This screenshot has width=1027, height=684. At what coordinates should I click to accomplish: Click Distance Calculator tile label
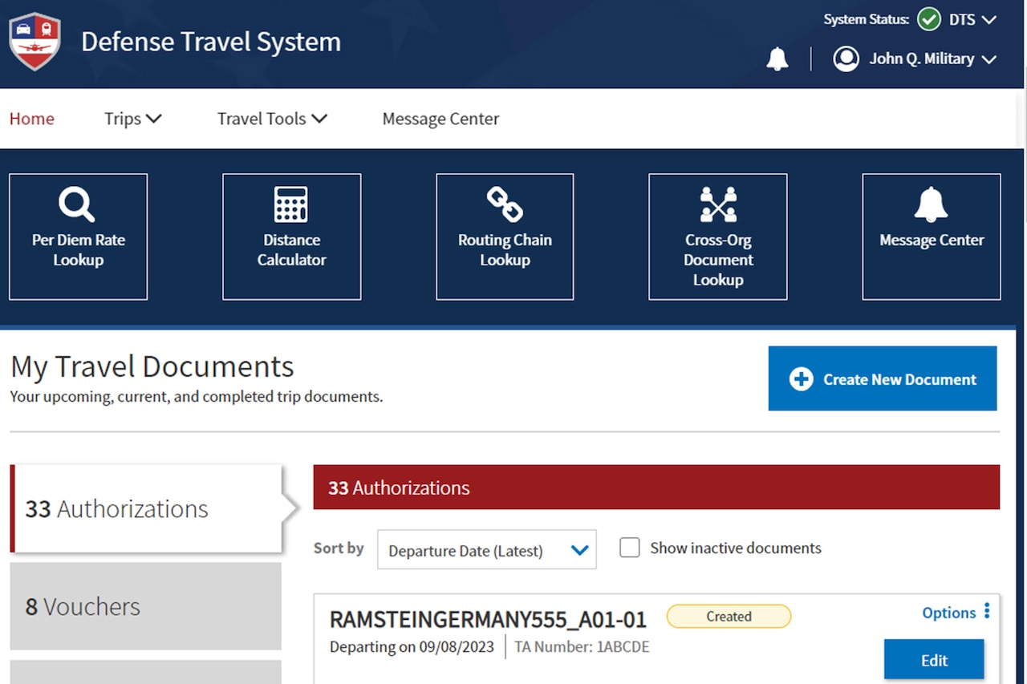[x=291, y=249]
